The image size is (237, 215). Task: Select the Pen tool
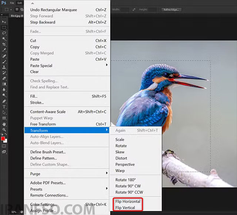[x=4, y=101]
